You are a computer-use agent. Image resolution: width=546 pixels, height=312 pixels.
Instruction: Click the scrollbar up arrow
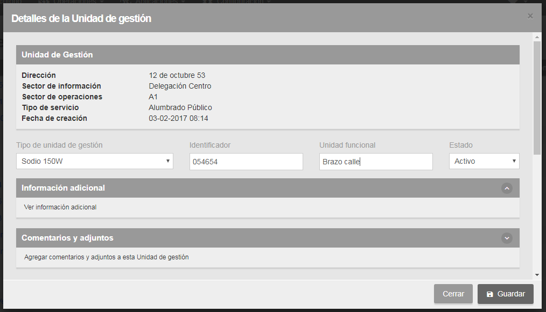[537, 37]
